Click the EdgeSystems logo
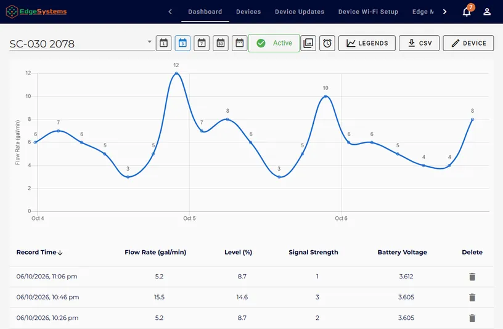This screenshot has height=329, width=503. coord(36,12)
